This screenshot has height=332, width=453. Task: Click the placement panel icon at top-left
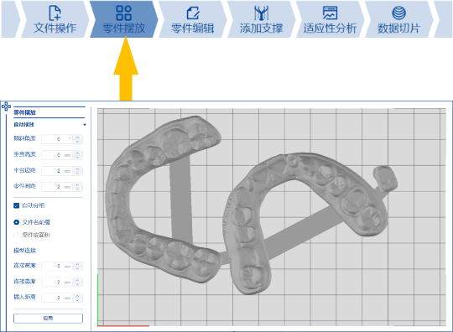pyautogui.click(x=6, y=106)
